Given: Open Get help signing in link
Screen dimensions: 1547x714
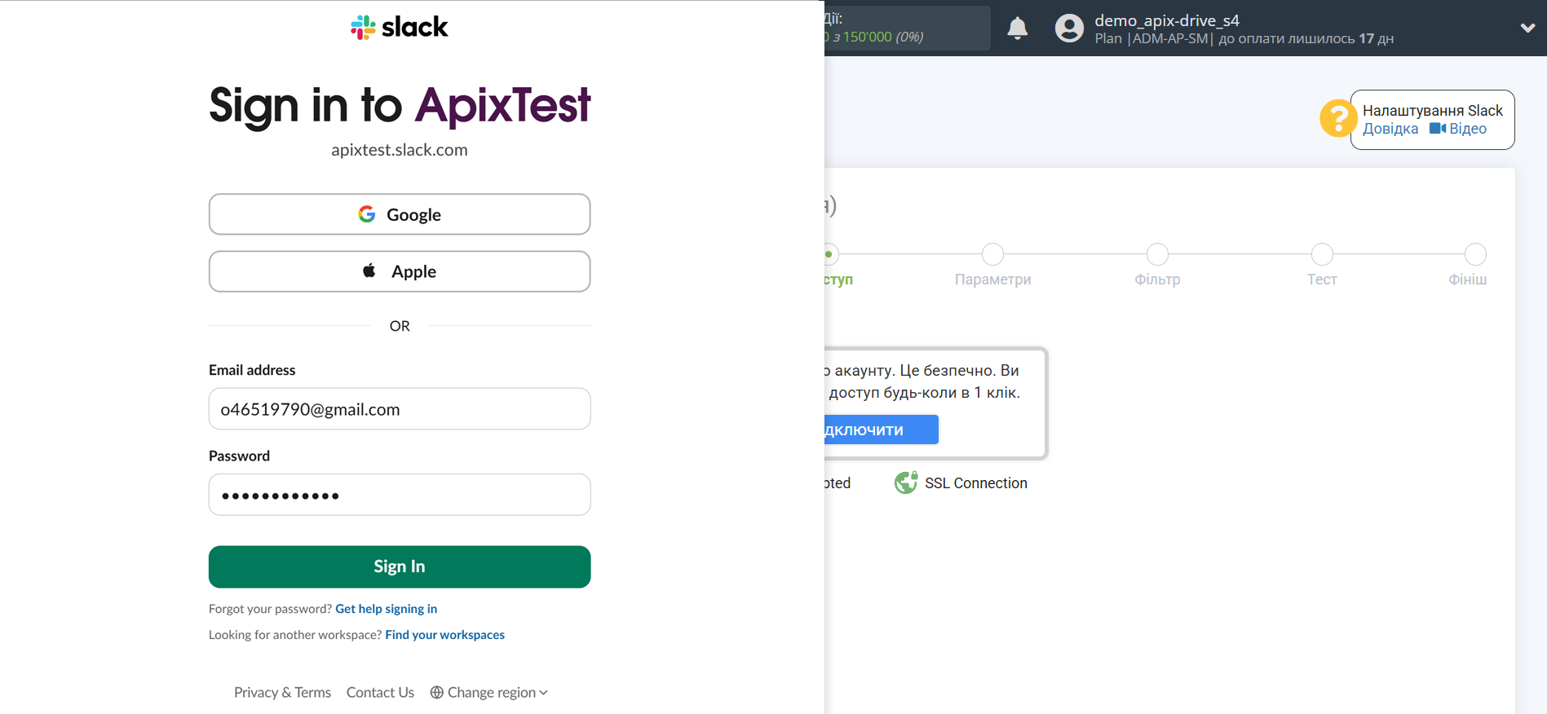Looking at the screenshot, I should point(386,609).
